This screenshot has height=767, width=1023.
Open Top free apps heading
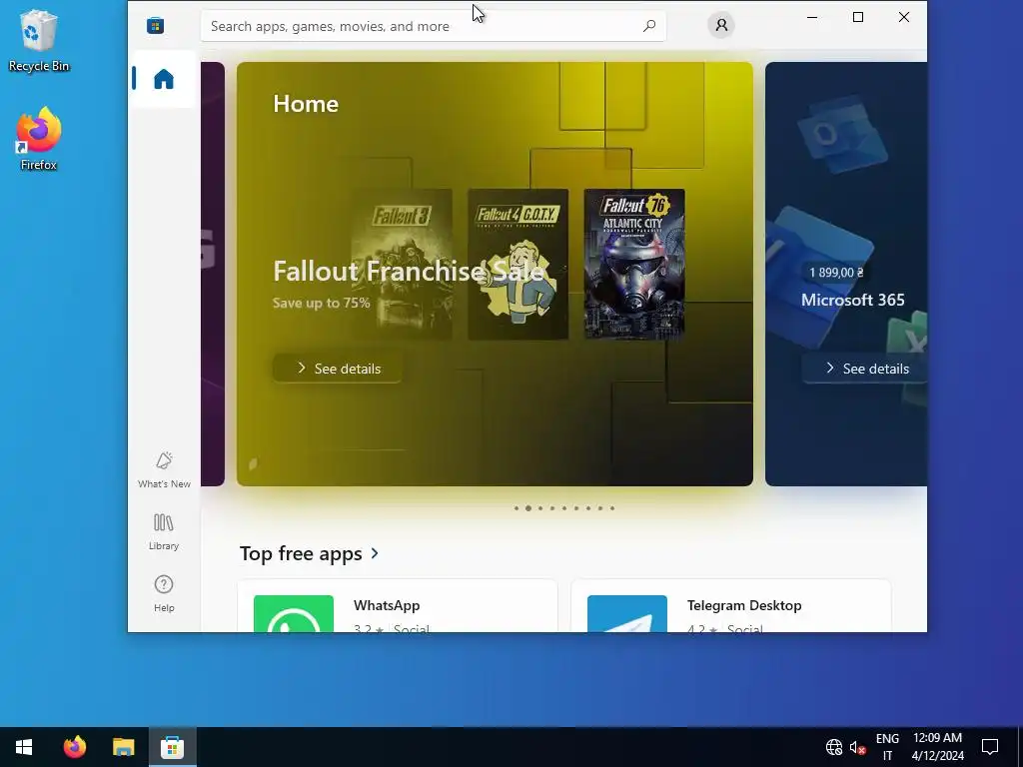pos(301,553)
